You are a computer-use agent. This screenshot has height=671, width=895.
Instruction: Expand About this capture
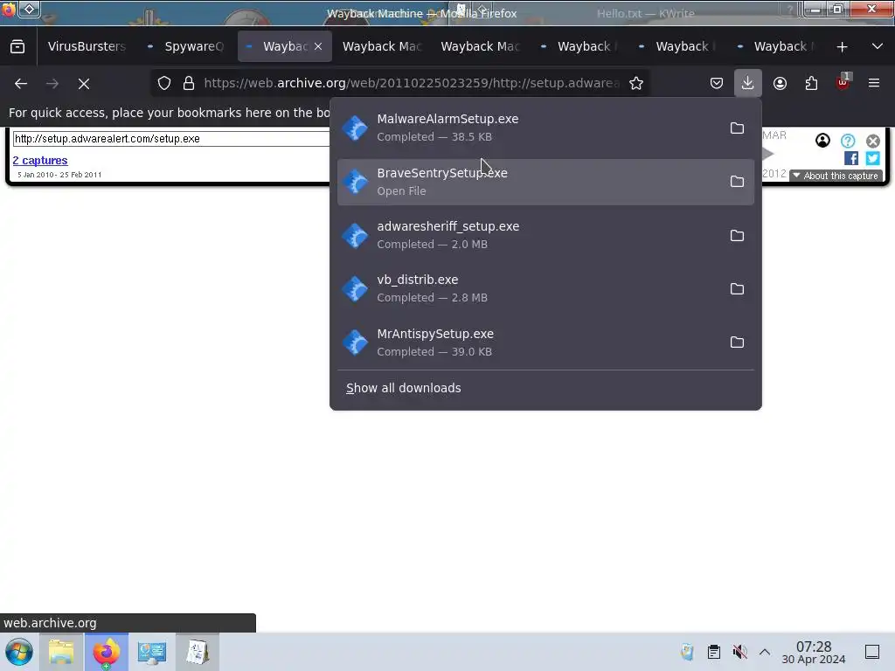point(836,176)
